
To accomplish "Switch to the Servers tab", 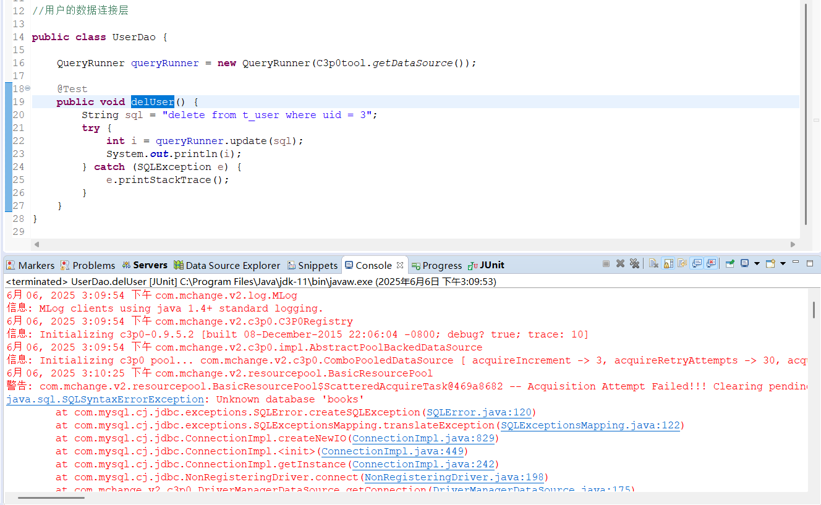I will 145,265.
